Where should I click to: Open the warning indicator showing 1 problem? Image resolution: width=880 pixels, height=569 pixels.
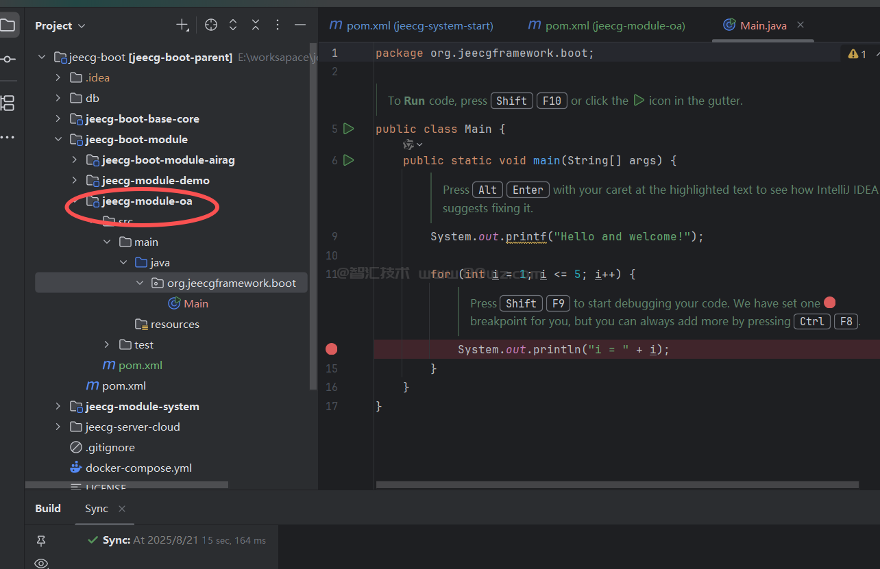857,54
